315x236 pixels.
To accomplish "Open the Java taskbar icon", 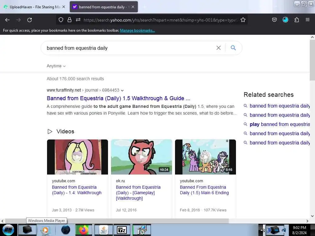I will tap(103, 230).
